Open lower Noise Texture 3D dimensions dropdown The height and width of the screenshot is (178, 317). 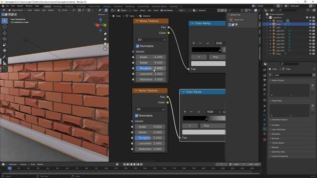(x=150, y=109)
